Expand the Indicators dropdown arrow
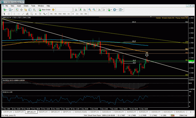This screenshot has height=118, width=196. 111,10
